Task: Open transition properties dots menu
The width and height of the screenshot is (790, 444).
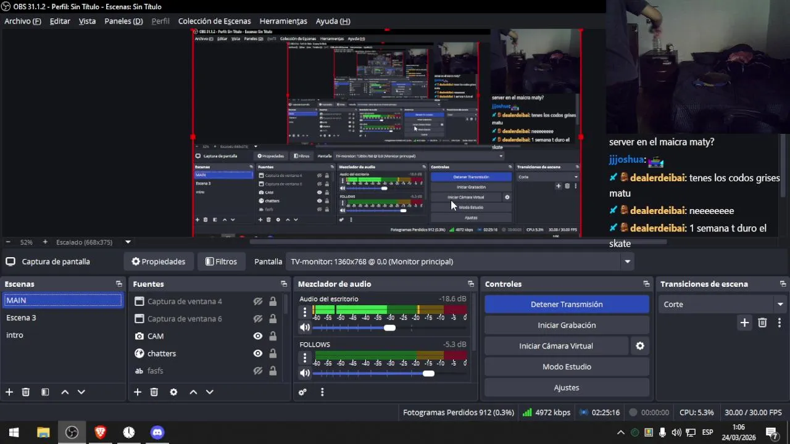Action: point(780,323)
